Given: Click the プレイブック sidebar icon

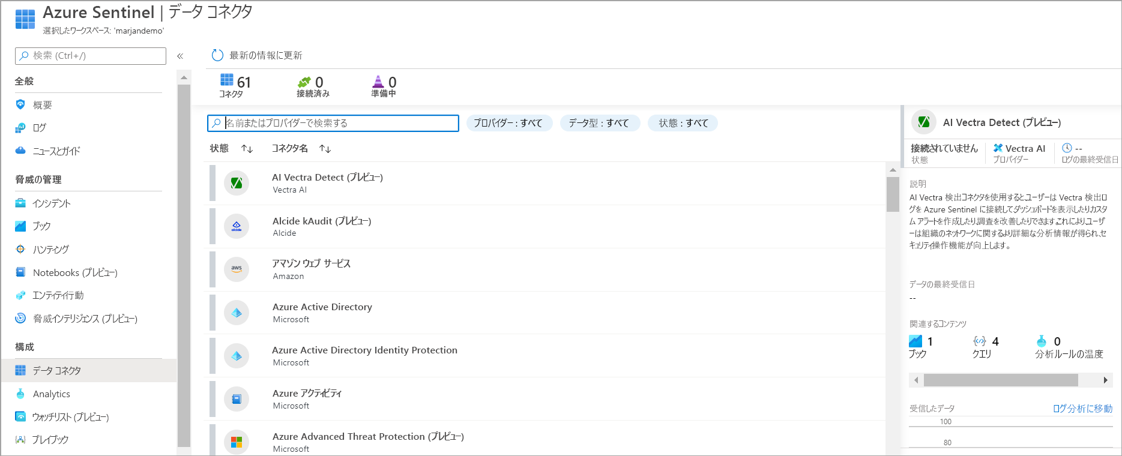Looking at the screenshot, I should point(20,439).
